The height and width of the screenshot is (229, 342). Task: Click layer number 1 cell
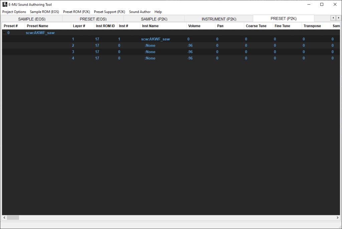[x=73, y=39]
